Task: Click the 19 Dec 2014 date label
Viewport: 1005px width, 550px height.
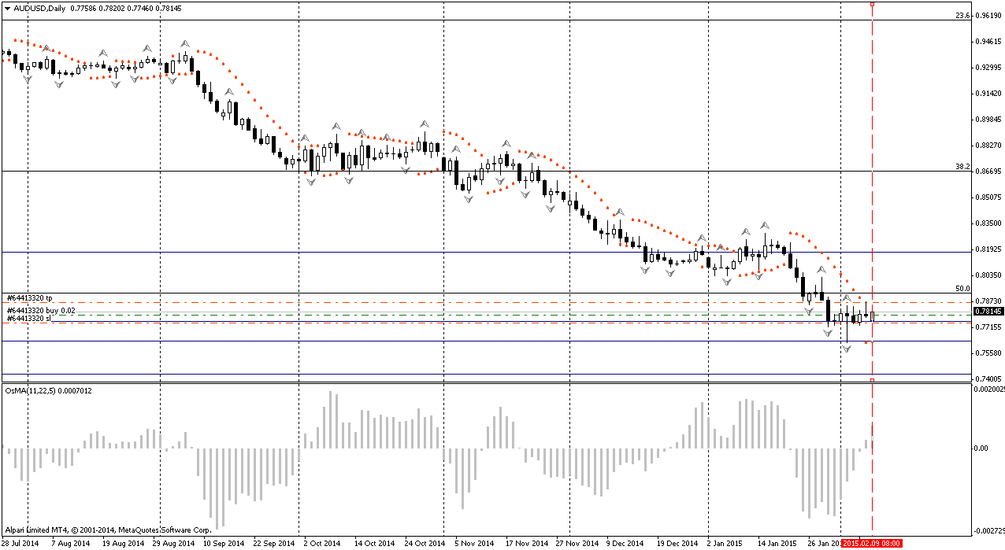Action: (x=677, y=543)
